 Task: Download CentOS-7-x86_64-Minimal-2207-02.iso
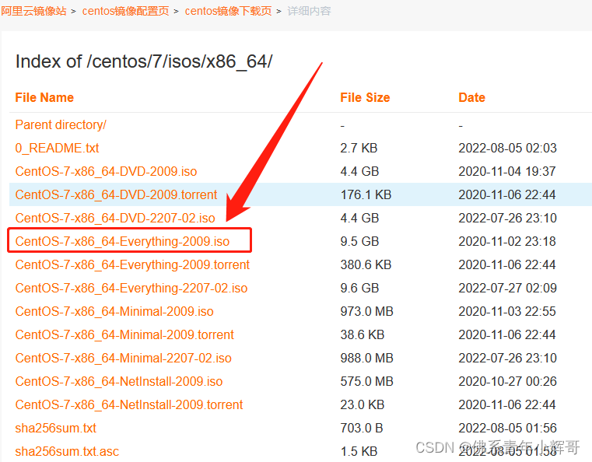pos(124,359)
